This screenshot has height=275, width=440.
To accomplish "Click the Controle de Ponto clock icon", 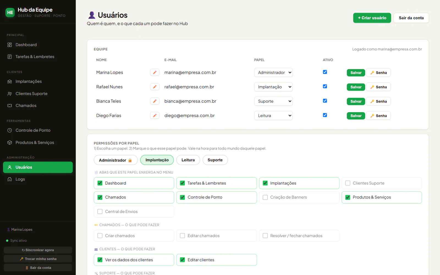I will (x=10, y=130).
